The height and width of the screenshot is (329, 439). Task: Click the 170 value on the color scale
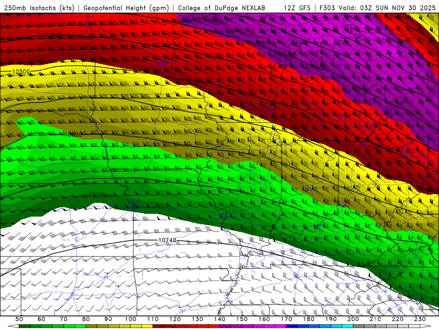pyautogui.click(x=286, y=319)
